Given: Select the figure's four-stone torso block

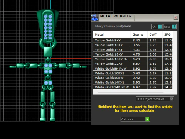Looking at the screenshot, I should (48, 68).
